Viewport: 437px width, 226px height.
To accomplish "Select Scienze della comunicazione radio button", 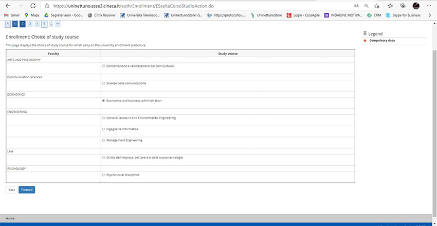I will click(x=103, y=83).
